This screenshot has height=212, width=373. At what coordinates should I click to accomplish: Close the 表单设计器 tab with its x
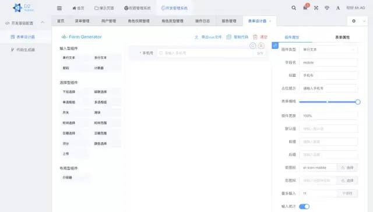pos(270,21)
